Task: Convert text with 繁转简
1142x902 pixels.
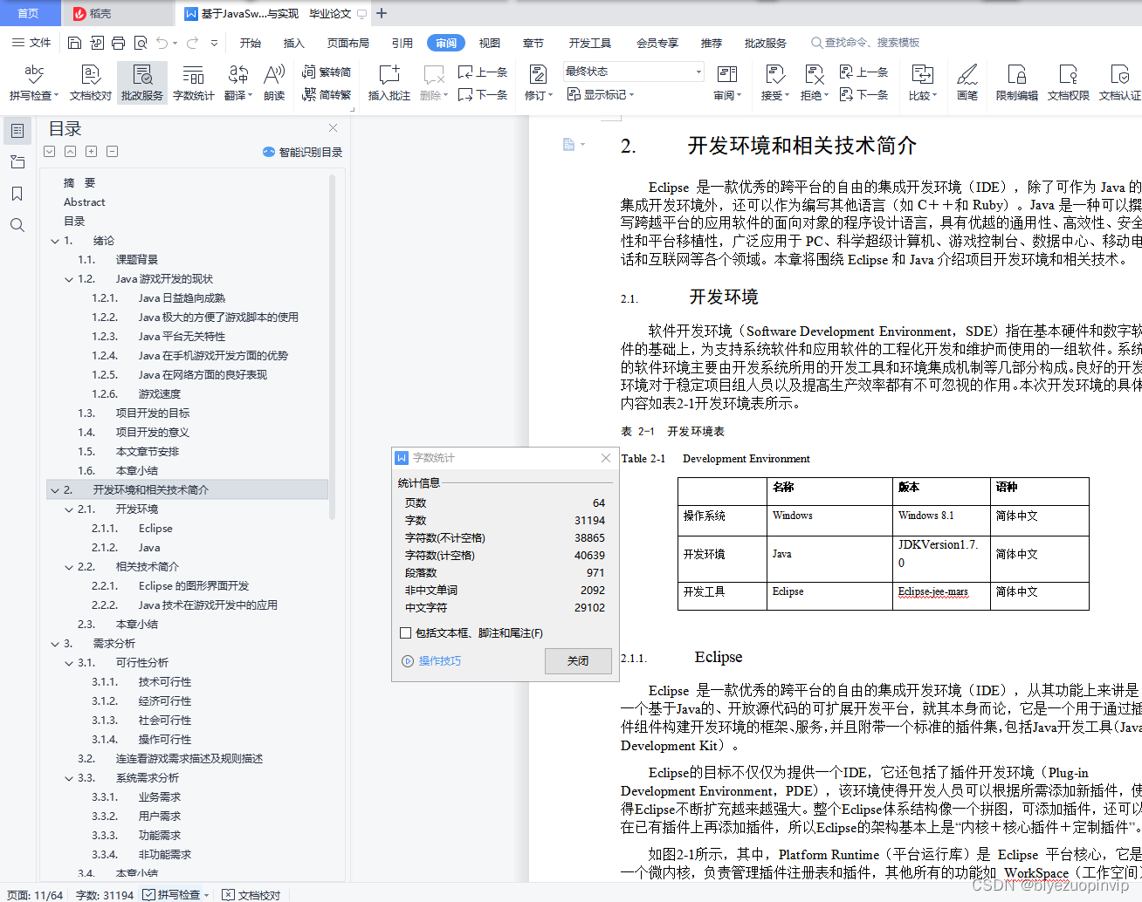Action: pyautogui.click(x=327, y=72)
